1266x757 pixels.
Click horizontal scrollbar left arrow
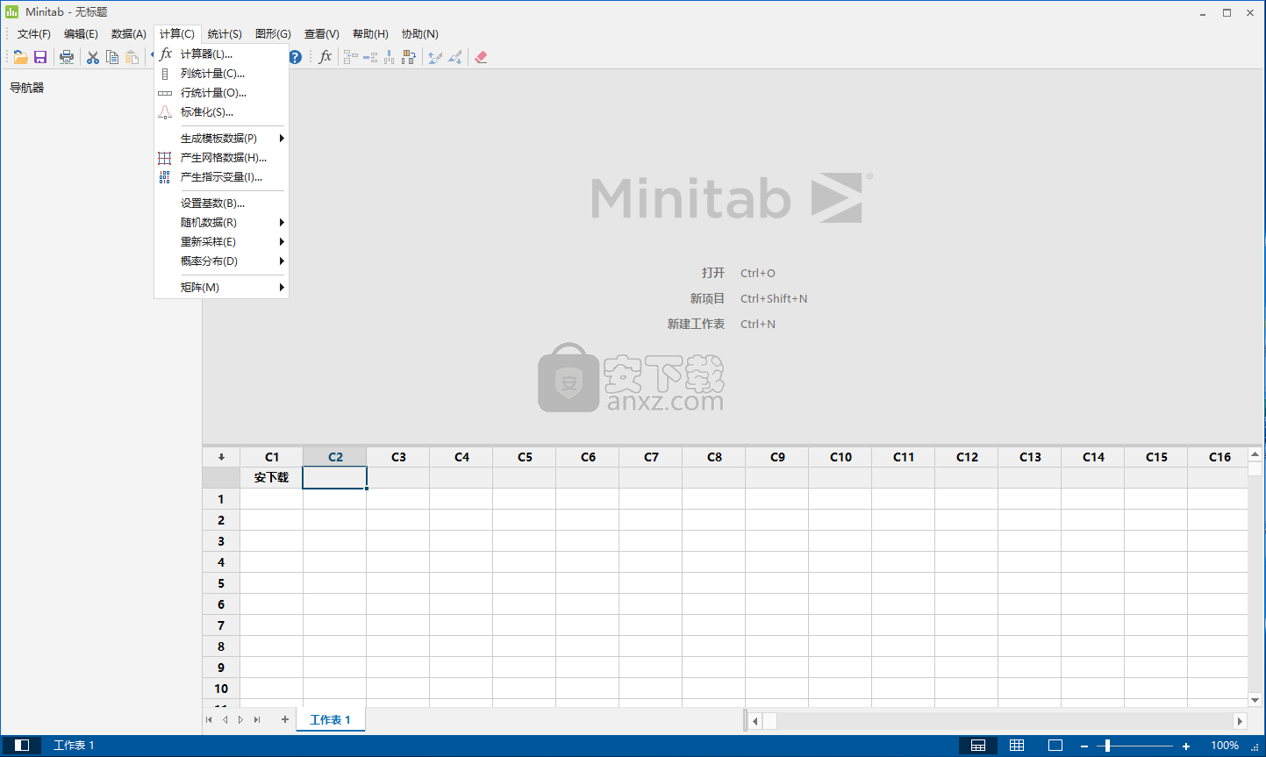pyautogui.click(x=755, y=721)
